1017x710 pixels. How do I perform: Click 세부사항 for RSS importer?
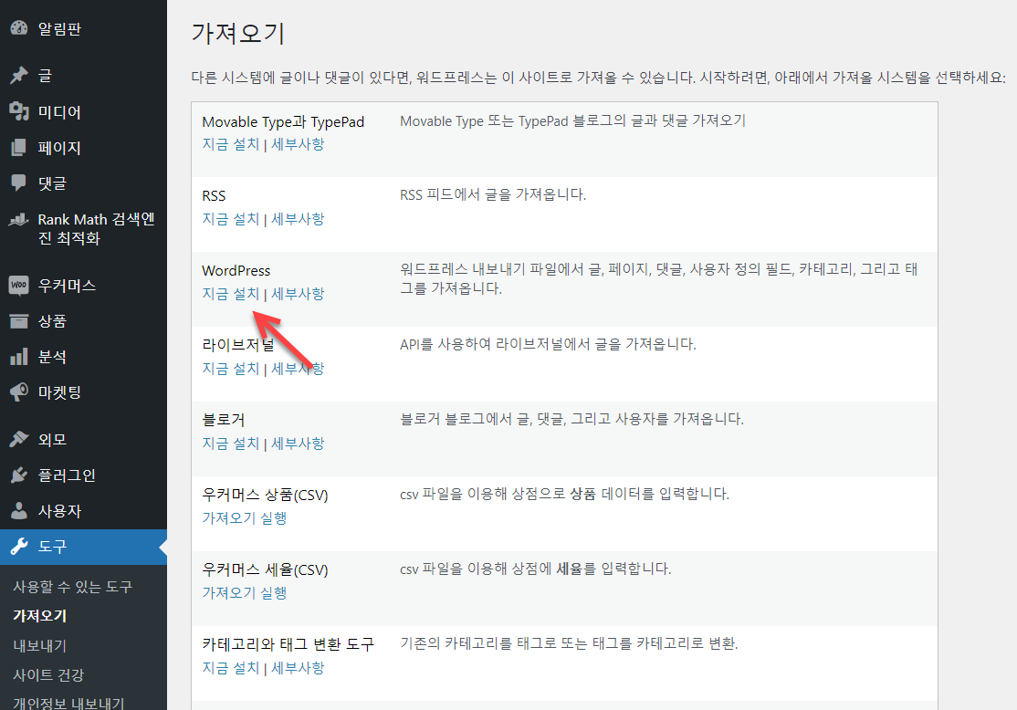point(297,219)
